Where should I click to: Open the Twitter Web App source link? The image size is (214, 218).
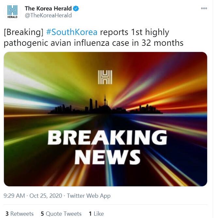pyautogui.click(x=89, y=196)
